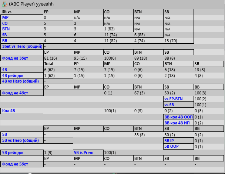The image size is (225, 174).
Task: Click the '4 (74)' BB vs BTN value
Action: (140, 41)
